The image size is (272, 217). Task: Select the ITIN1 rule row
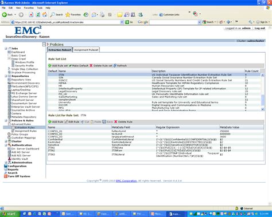[156, 148]
